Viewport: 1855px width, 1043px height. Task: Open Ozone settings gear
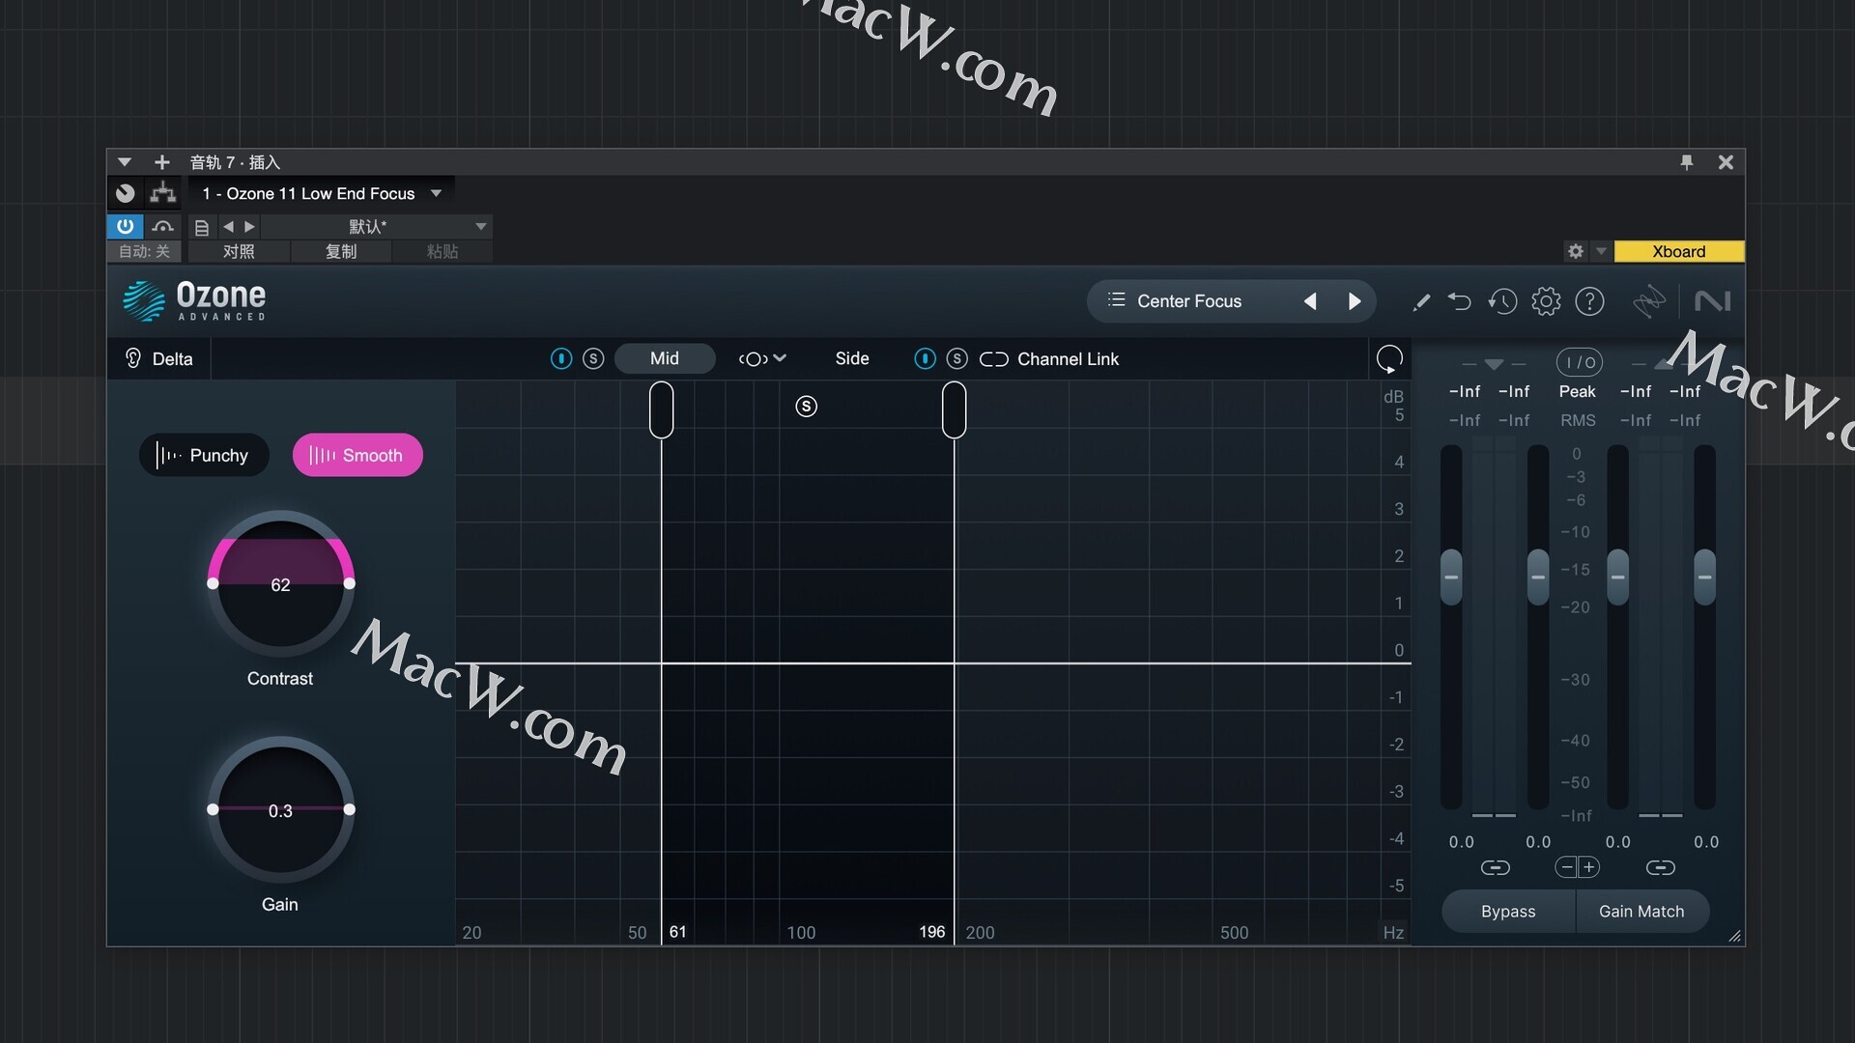pyautogui.click(x=1546, y=301)
